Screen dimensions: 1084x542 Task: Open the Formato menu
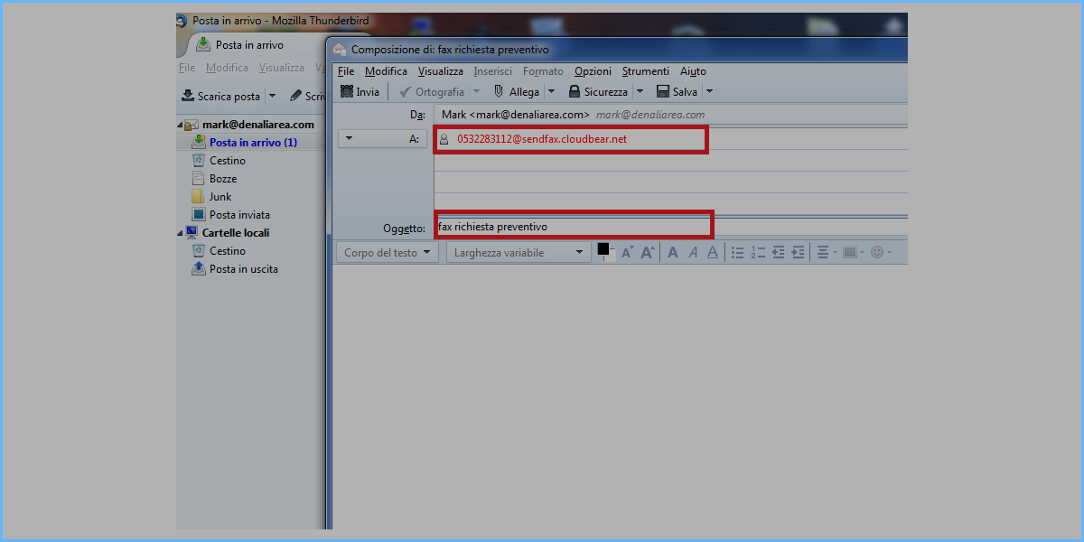point(543,71)
